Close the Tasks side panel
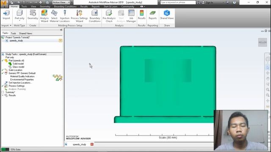 tap(61, 30)
